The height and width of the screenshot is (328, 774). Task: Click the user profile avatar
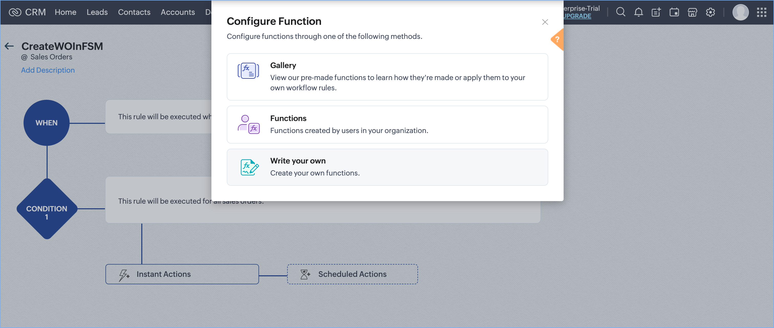pyautogui.click(x=740, y=12)
